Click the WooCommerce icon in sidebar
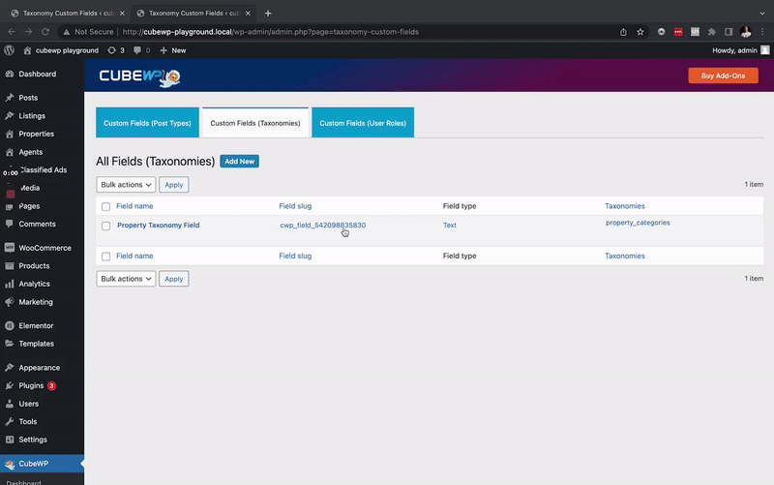 click(10, 248)
